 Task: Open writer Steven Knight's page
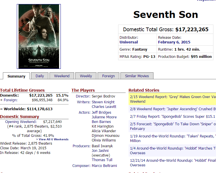pyautogui.click(x=103, y=102)
